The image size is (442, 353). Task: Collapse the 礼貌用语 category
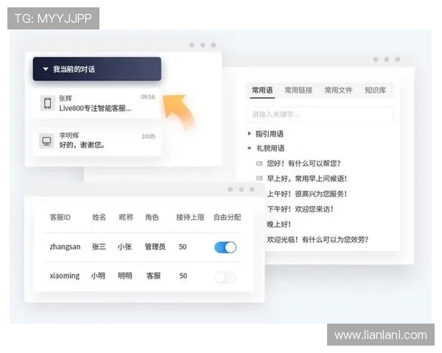click(249, 149)
